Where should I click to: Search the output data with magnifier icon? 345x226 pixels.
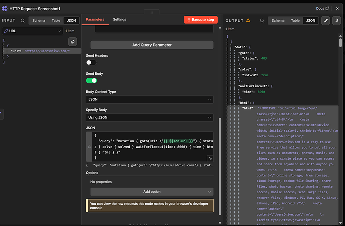pyautogui.click(x=261, y=21)
